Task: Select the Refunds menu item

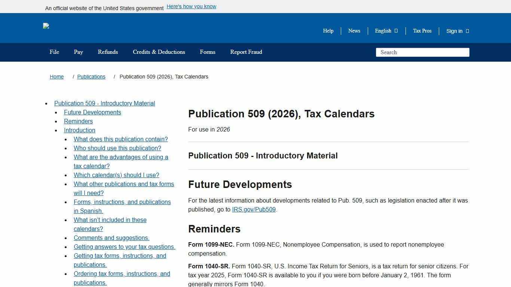Action: coord(108,52)
